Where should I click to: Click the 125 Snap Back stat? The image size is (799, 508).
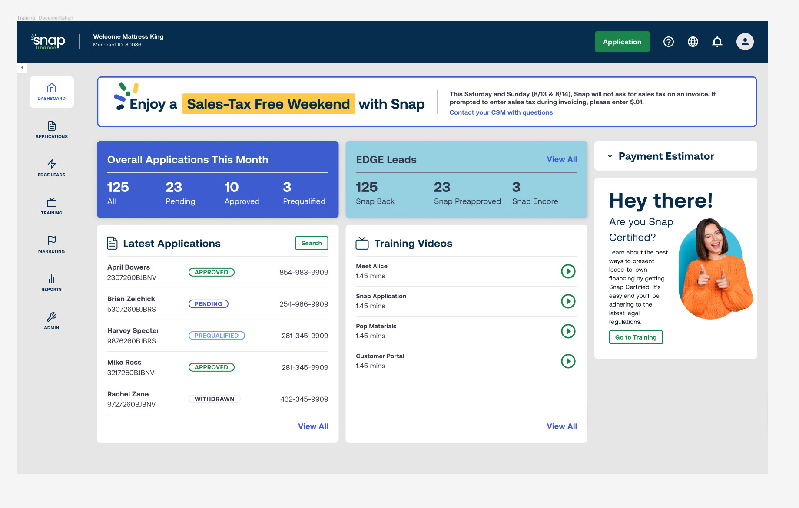375,193
